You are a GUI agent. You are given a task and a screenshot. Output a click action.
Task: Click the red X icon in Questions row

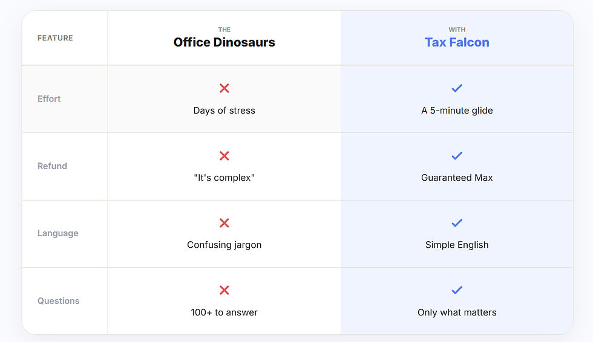point(224,290)
